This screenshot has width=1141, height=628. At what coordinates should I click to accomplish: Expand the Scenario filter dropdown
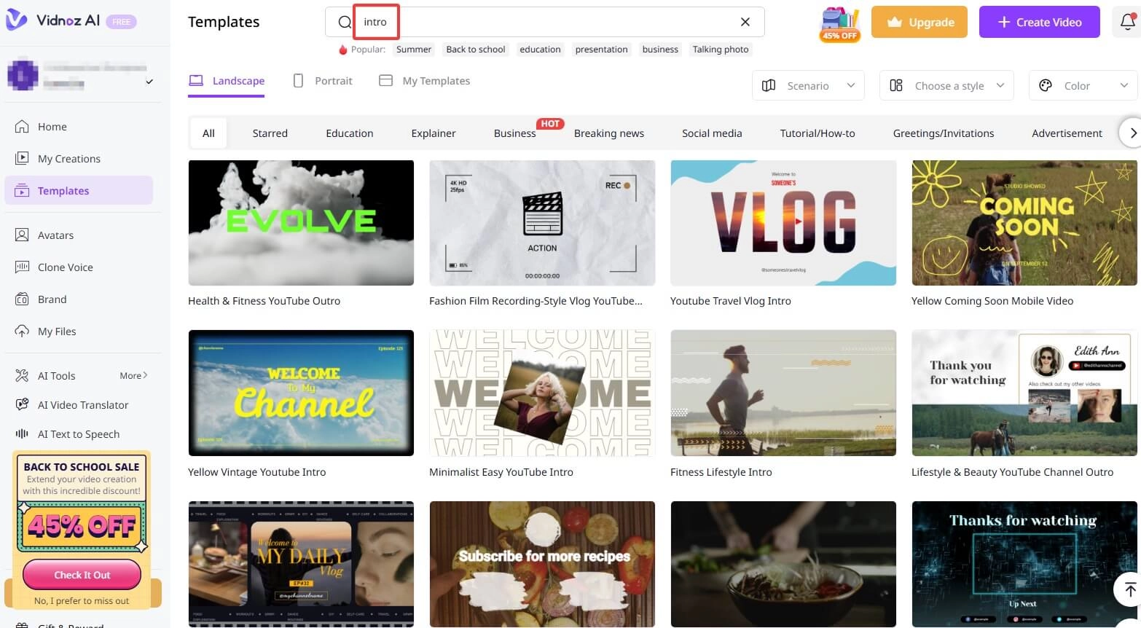click(807, 85)
